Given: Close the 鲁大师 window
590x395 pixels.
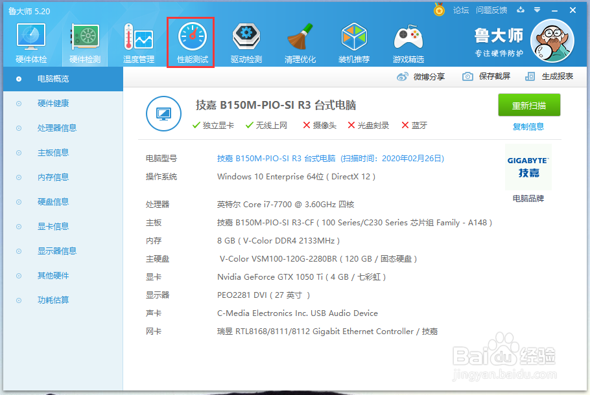Looking at the screenshot, I should point(572,10).
